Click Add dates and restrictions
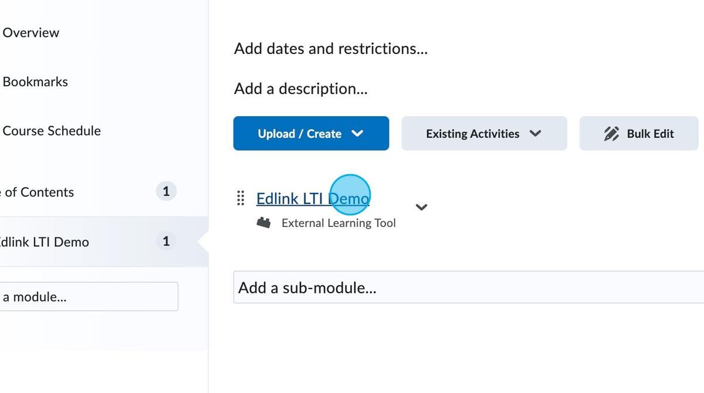 pyautogui.click(x=330, y=49)
